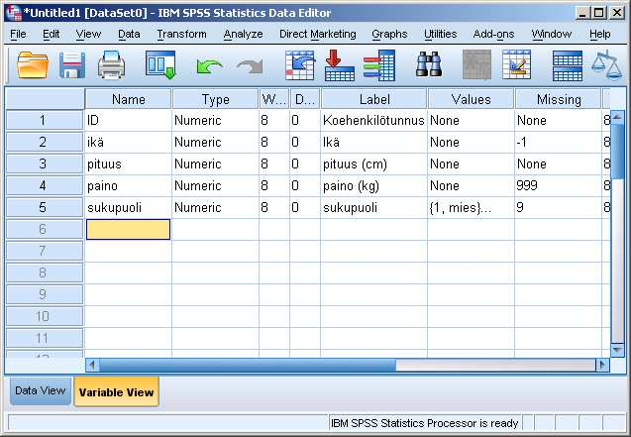This screenshot has width=631, height=437.
Task: Select row header 3 for pituuus
Action: [44, 164]
